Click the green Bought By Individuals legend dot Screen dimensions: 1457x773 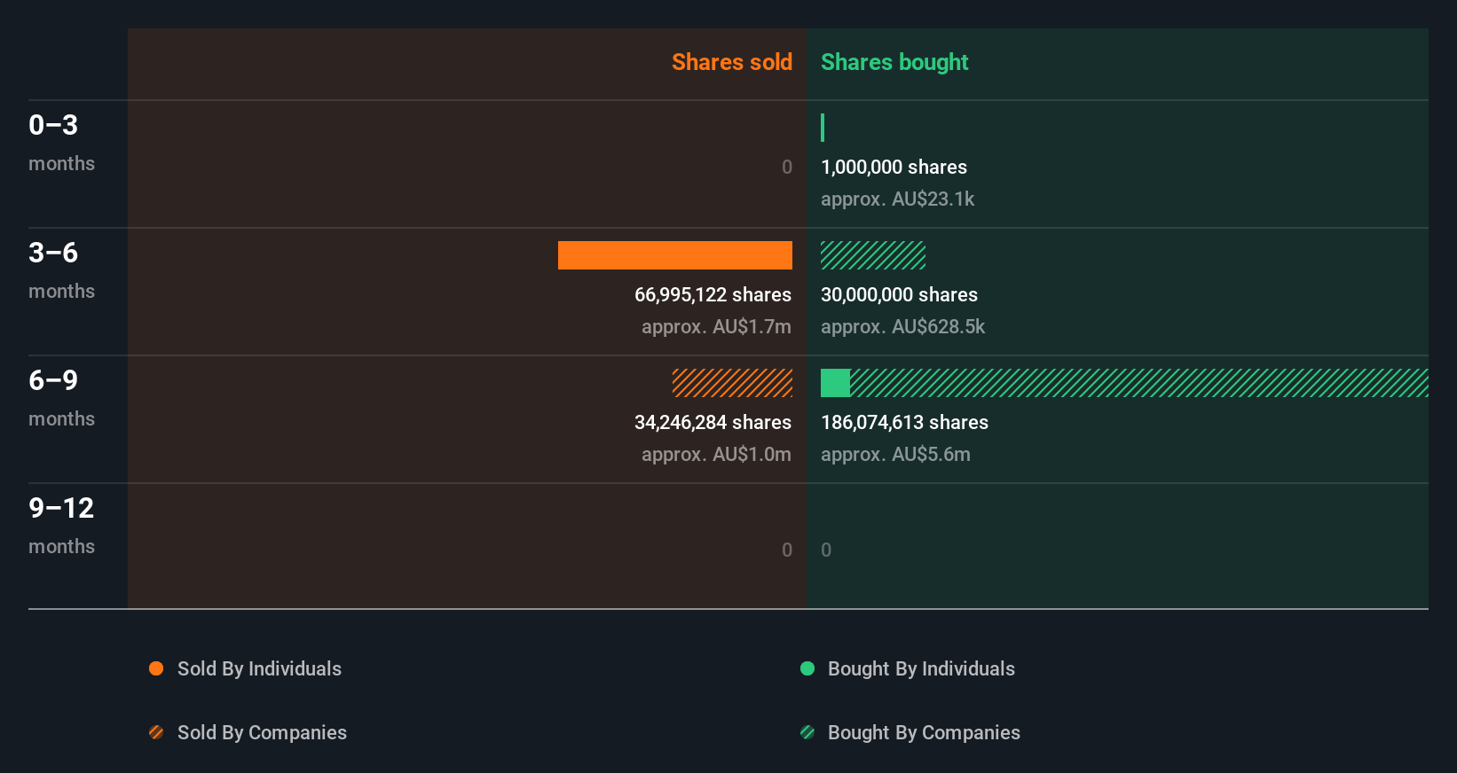tap(807, 668)
